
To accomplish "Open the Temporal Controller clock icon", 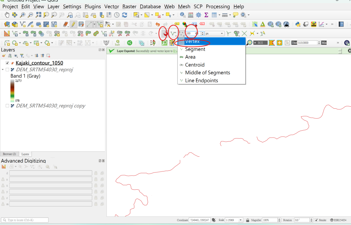I will click(117, 15).
